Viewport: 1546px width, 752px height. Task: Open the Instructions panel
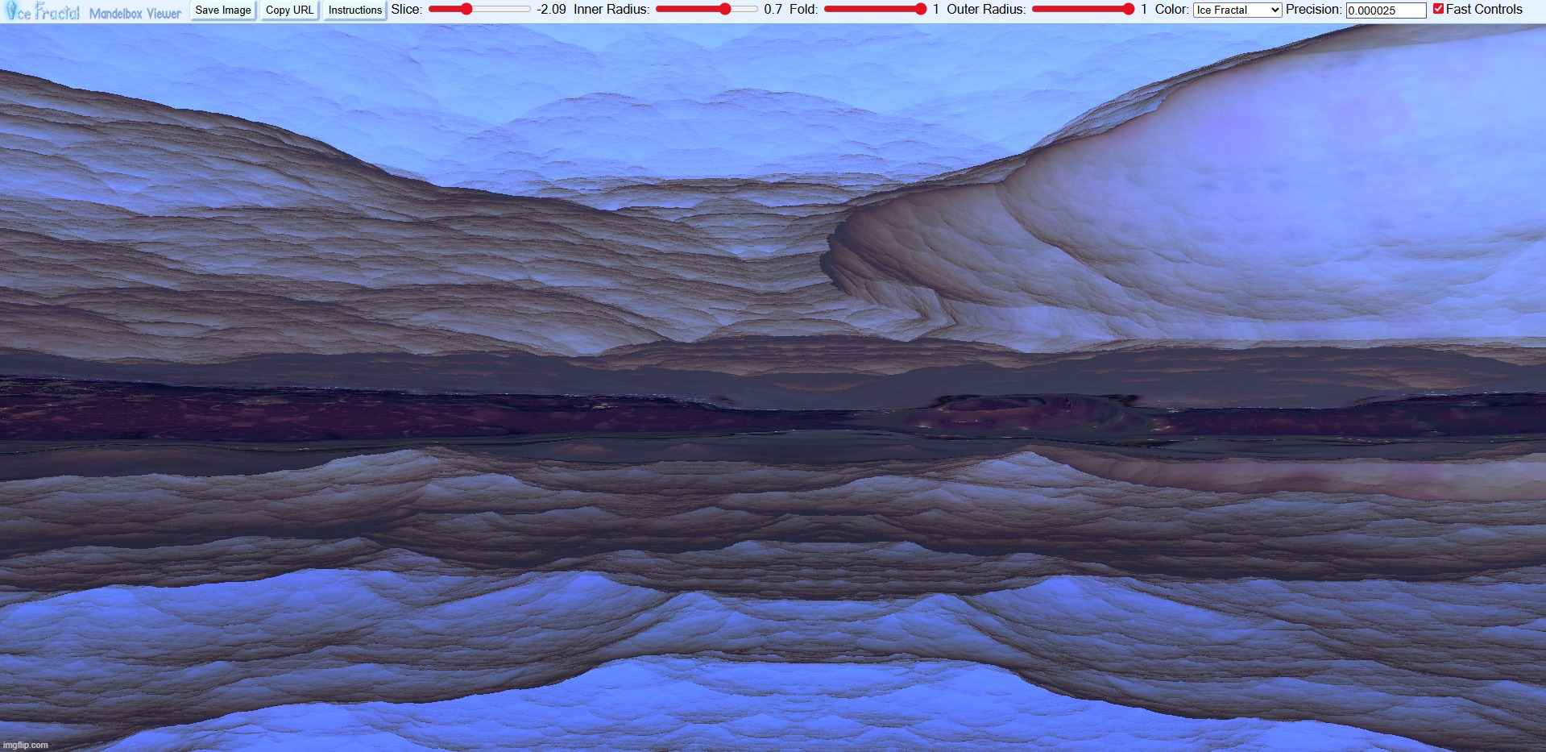354,10
